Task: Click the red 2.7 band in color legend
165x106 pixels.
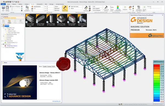Action: point(157,65)
